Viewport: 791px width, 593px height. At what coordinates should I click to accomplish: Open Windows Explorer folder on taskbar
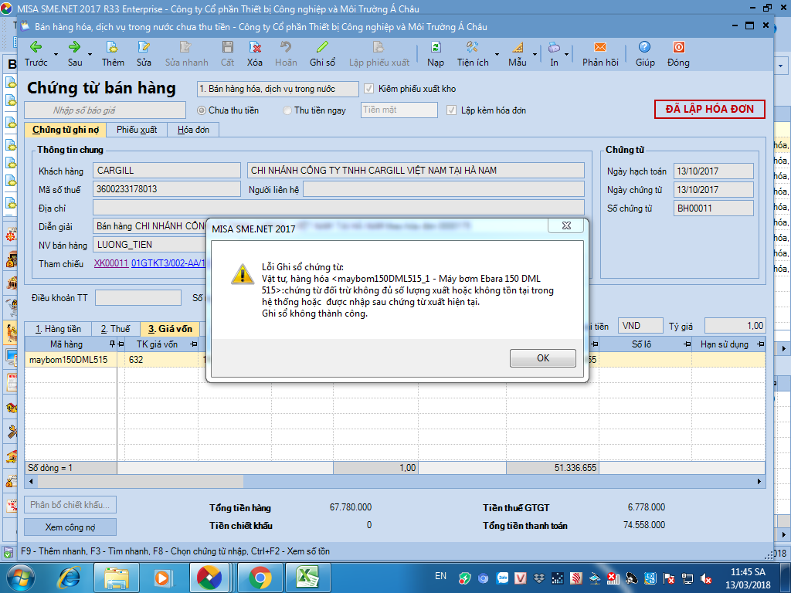(116, 578)
